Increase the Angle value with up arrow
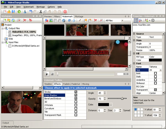This screenshot has width=166, height=129. click(105, 92)
